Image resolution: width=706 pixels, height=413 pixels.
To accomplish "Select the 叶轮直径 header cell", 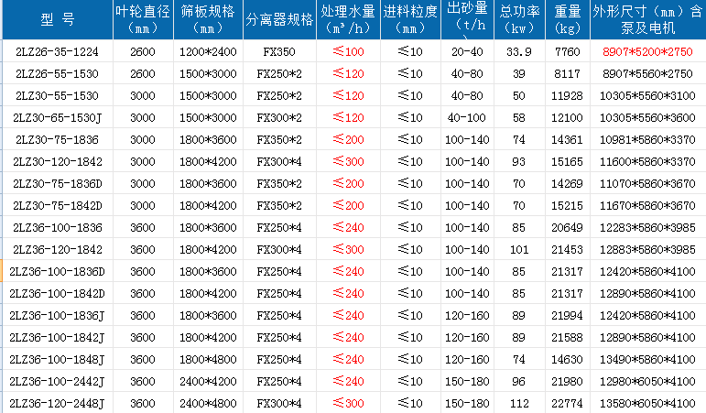I will [143, 19].
